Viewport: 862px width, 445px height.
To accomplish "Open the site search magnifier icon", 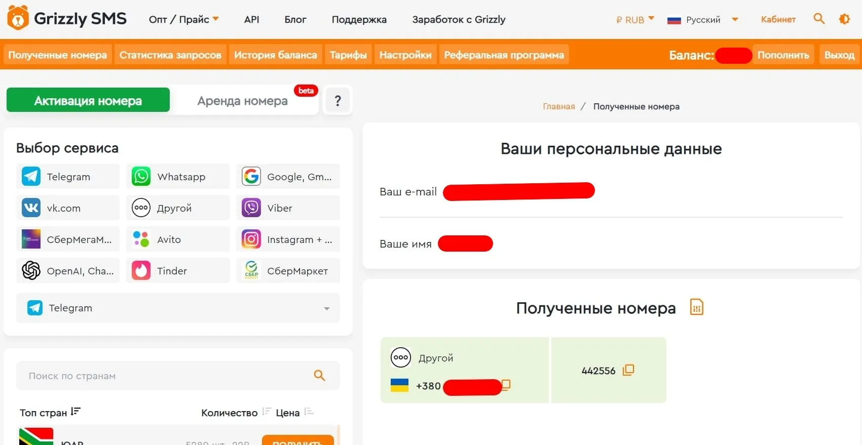I will pos(819,19).
